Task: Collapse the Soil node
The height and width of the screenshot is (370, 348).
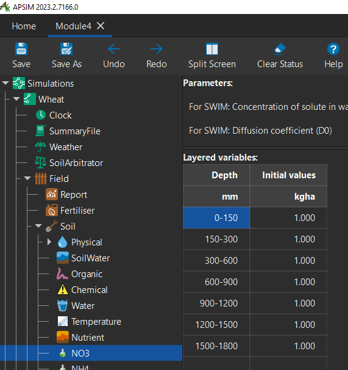Action: [x=38, y=226]
